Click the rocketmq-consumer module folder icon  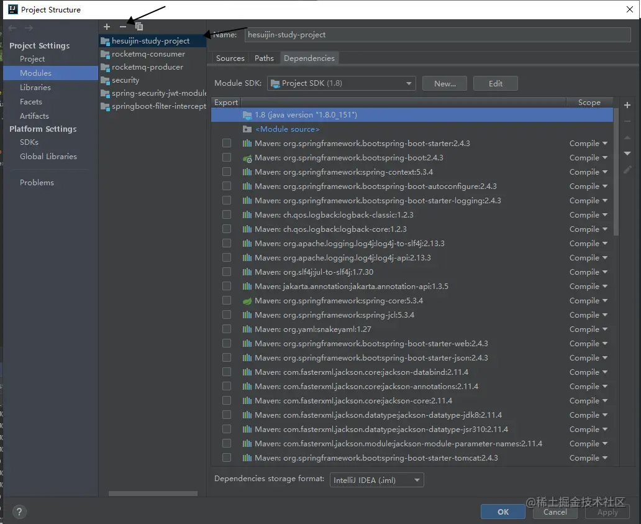[105, 55]
